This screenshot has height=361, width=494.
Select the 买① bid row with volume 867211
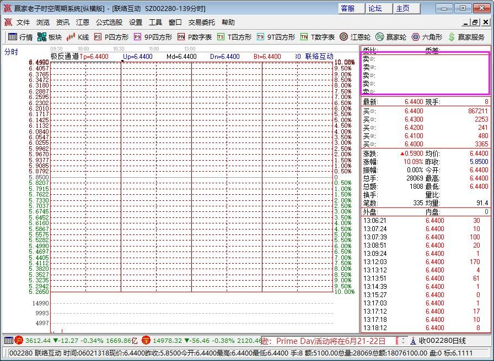[426, 111]
